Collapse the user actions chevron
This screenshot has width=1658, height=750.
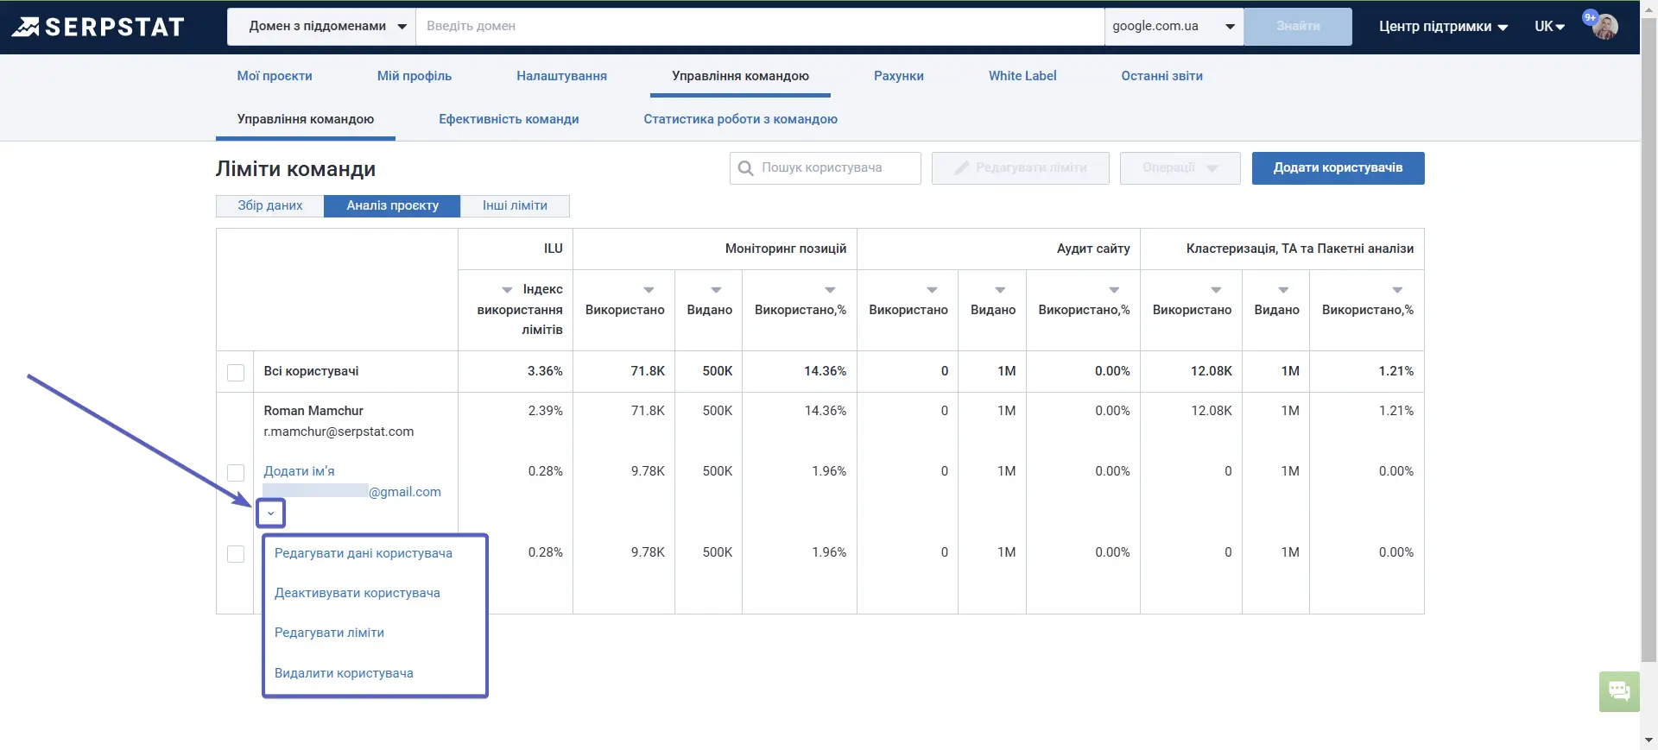(x=270, y=514)
